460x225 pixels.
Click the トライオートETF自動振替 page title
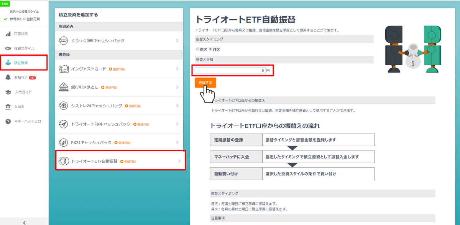click(245, 20)
